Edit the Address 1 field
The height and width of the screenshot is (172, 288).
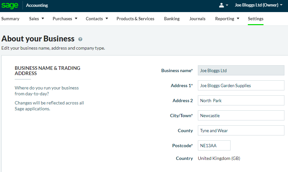click(x=241, y=86)
